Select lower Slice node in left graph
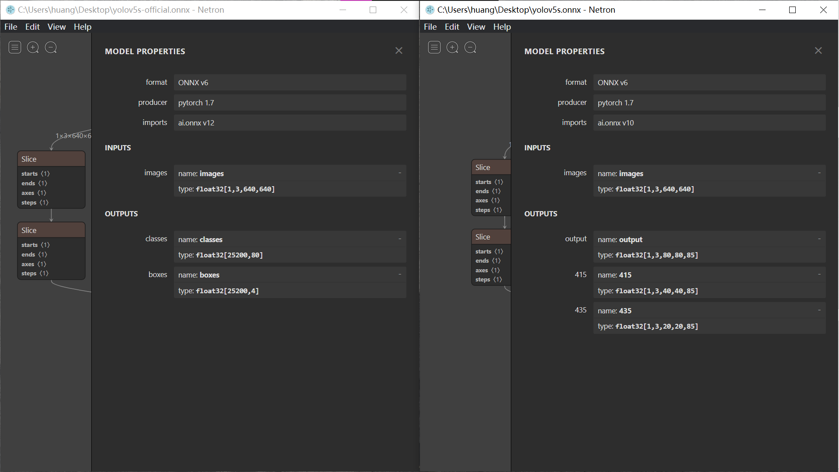 coord(51,230)
